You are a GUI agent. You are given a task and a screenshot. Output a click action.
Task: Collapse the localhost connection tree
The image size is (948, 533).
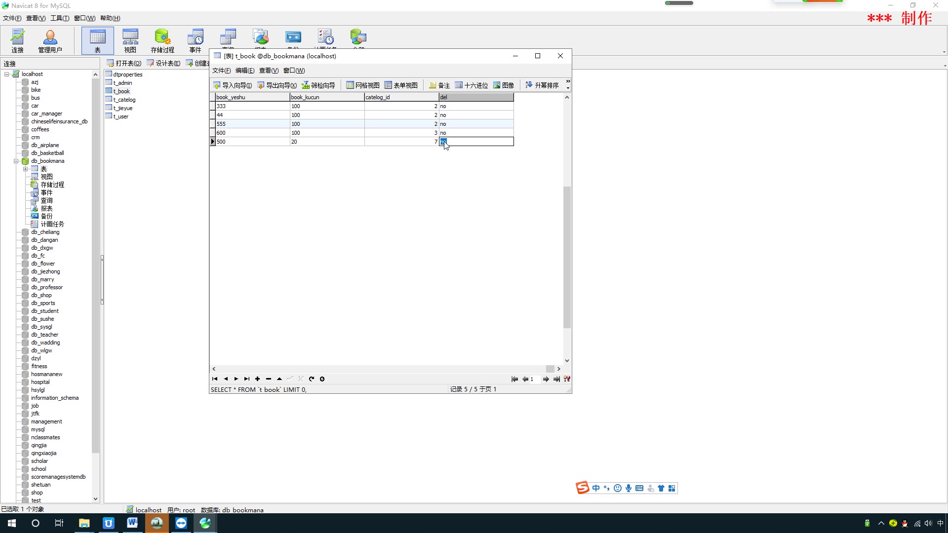[7, 74]
